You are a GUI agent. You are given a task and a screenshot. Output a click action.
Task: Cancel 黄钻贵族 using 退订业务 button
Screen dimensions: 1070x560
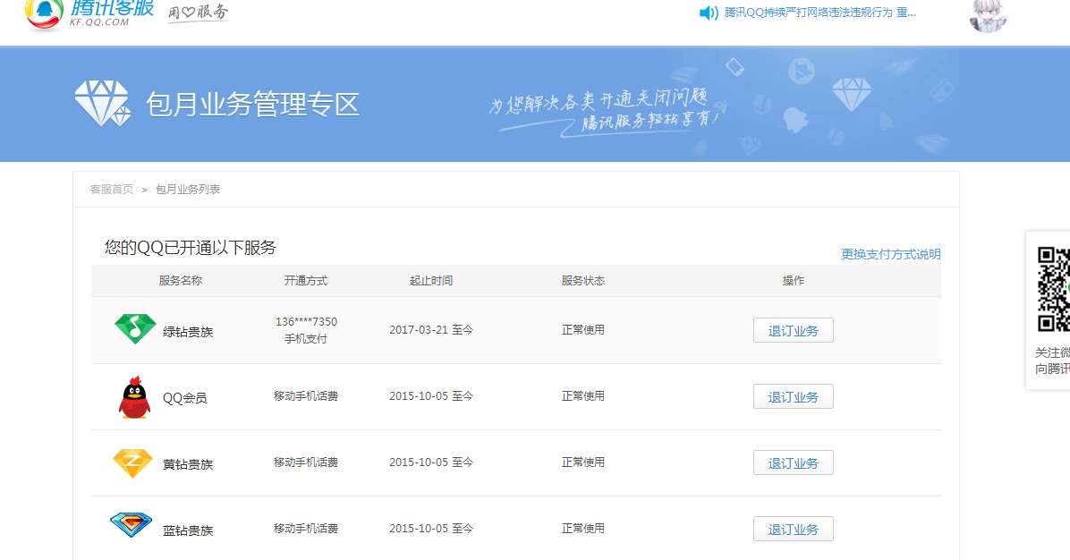click(793, 462)
